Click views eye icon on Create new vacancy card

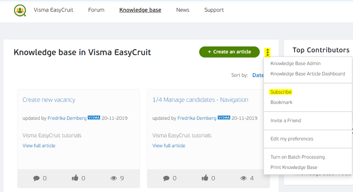point(114,179)
